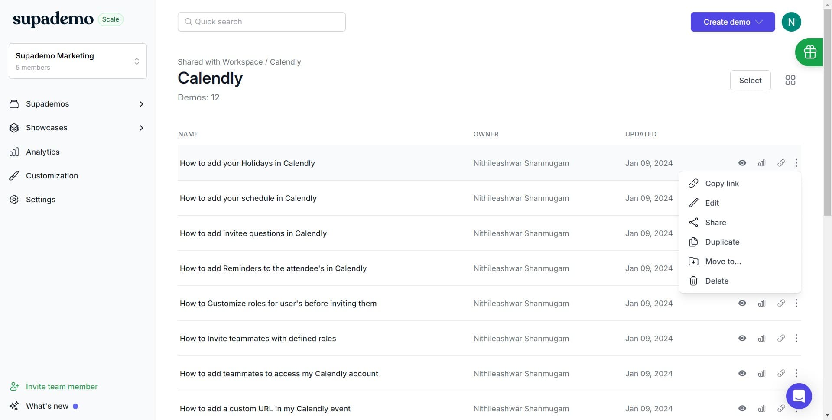
Task: Expand the Showcases sidebar section
Action: 141,128
